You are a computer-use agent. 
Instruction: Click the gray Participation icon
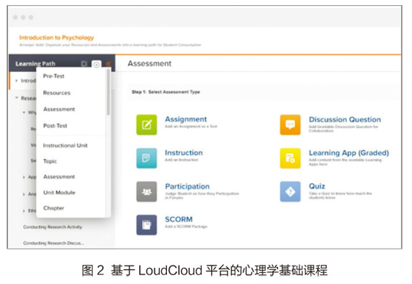(146, 191)
